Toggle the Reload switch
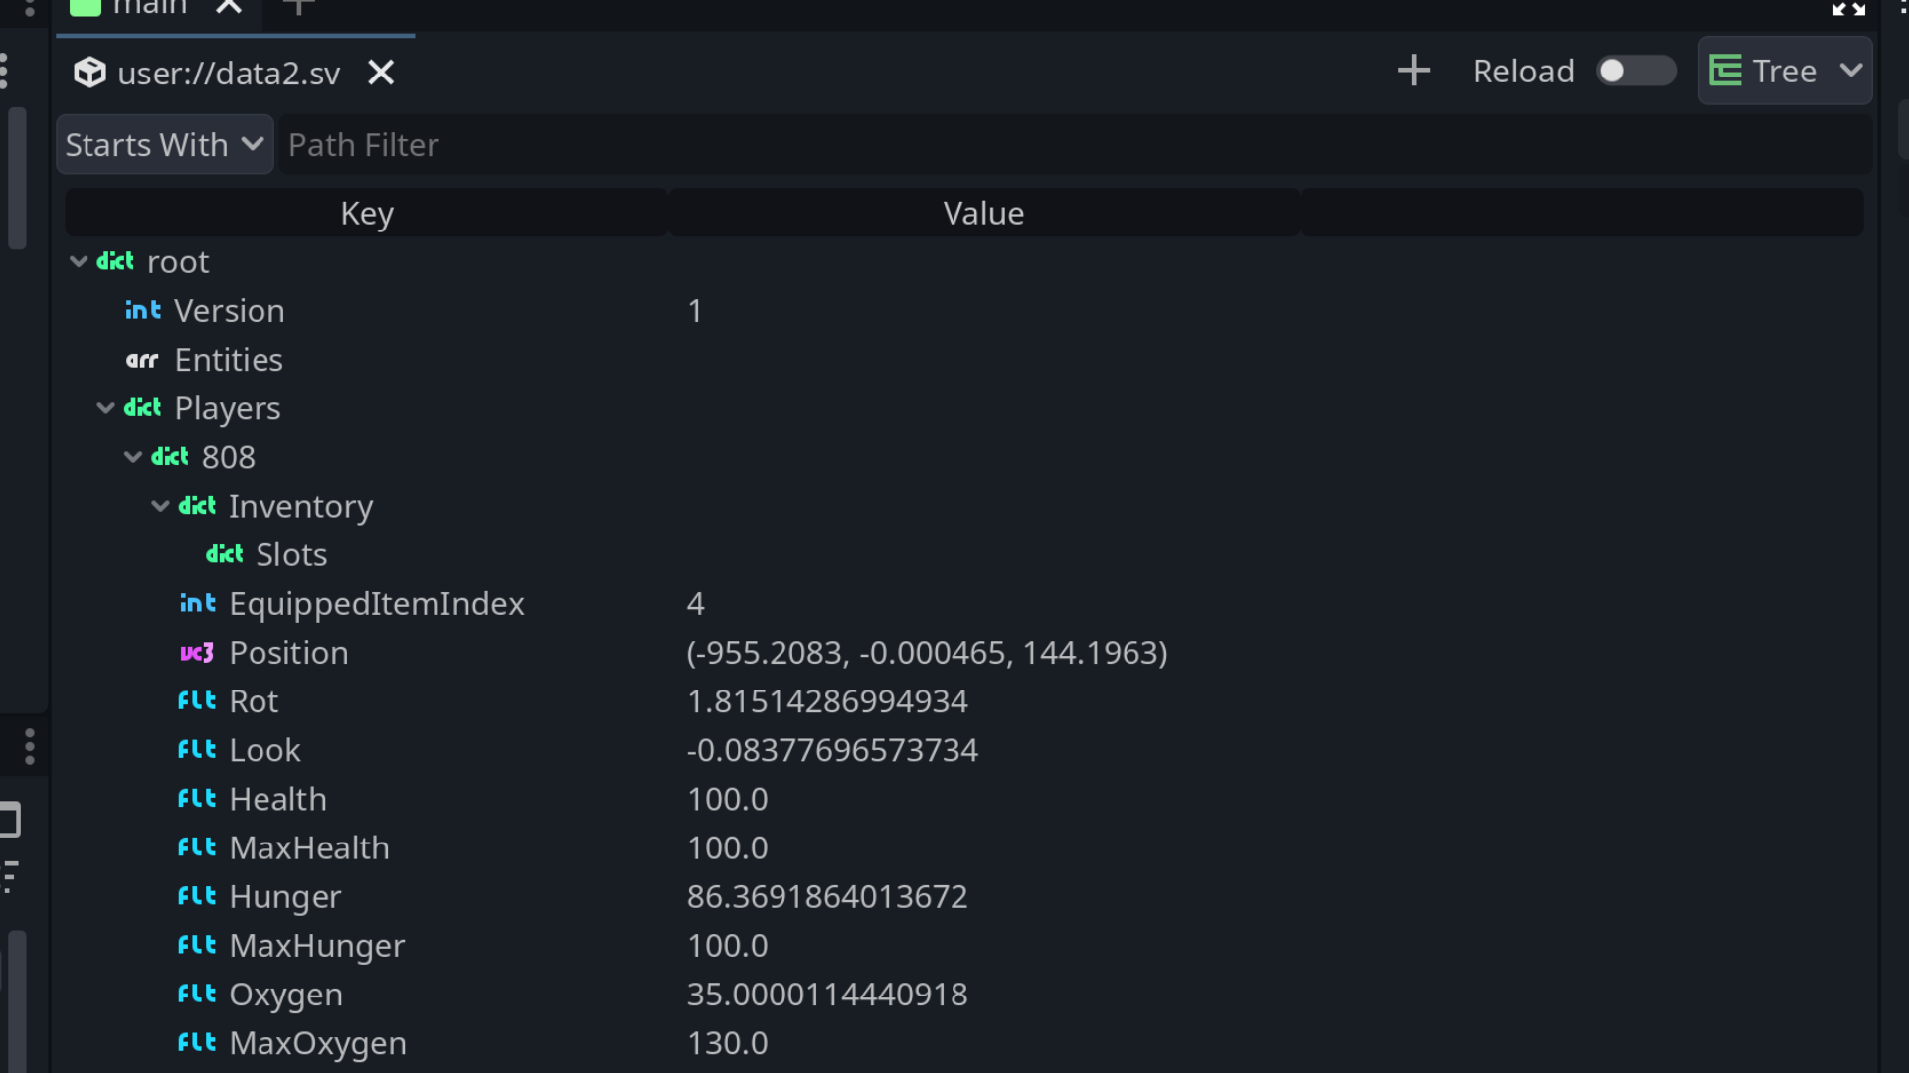Screen dimensions: 1909x1073 click(x=1636, y=71)
